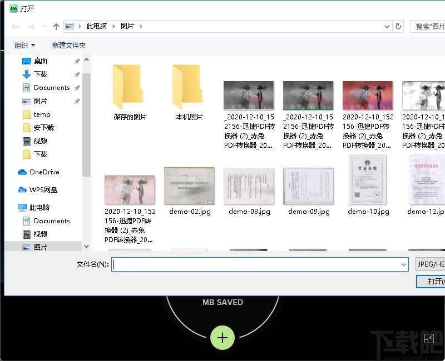Navigate up one folder level

[x=56, y=26]
